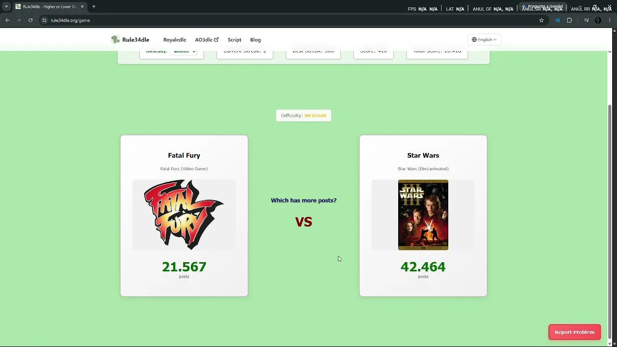Click the Star Wars (film/animated) subtitle
Image resolution: width=617 pixels, height=347 pixels.
click(x=423, y=169)
